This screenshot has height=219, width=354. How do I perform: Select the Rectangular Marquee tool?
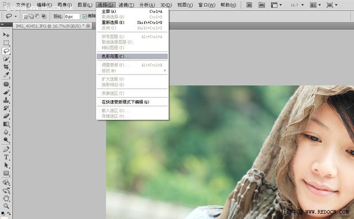[x=6, y=43]
